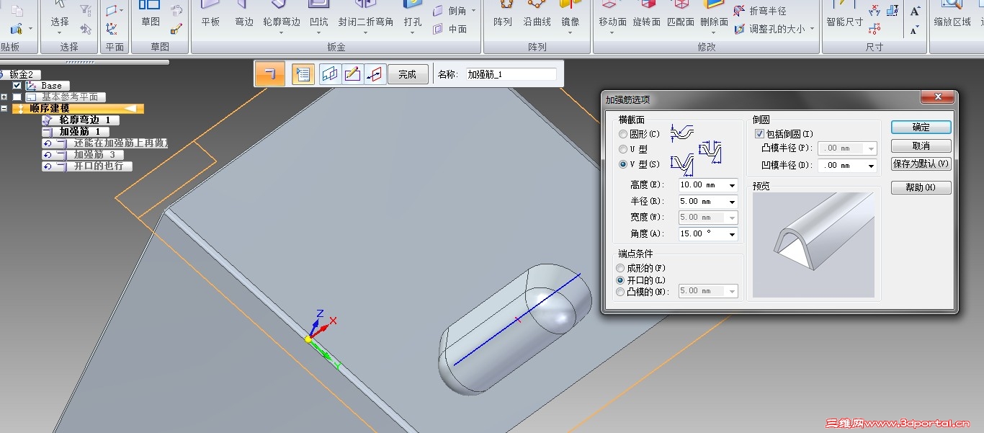Image resolution: width=984 pixels, height=433 pixels.
Task: Select 开口的(L) end condition
Action: coord(621,280)
